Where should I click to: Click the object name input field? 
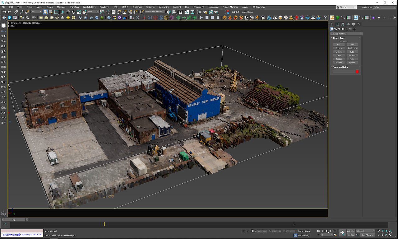click(x=344, y=72)
